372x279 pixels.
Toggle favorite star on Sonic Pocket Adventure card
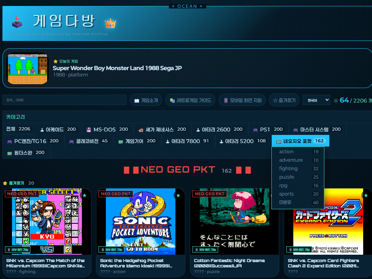178,196
